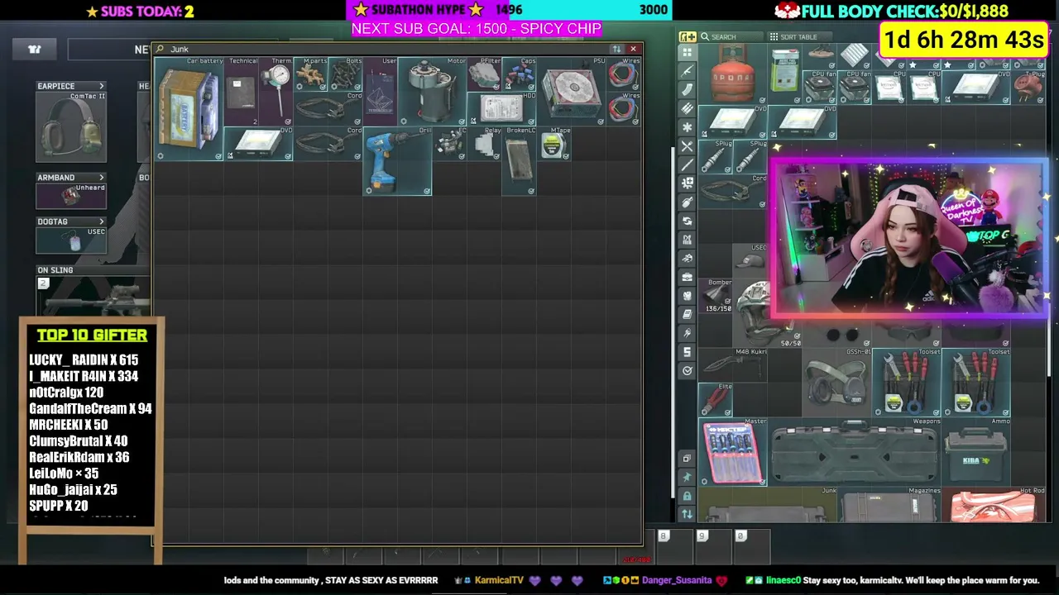Select the USEC cap in the stash
This screenshot has height=595, width=1059.
[750, 260]
